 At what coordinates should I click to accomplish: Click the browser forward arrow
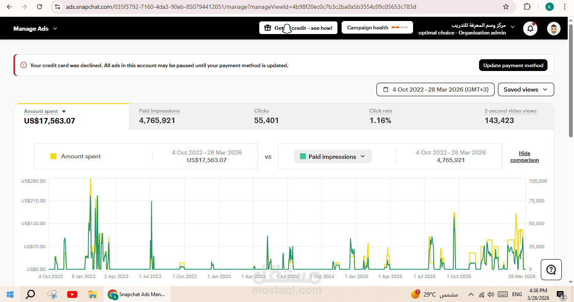pyautogui.click(x=24, y=7)
